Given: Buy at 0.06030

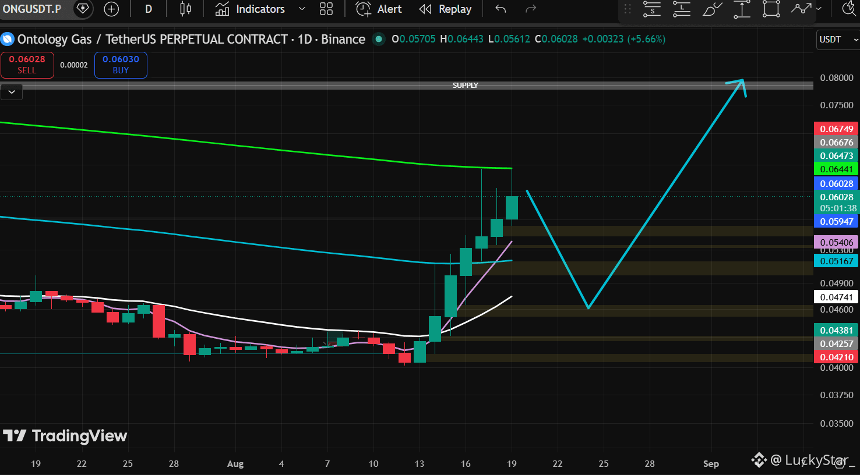Looking at the screenshot, I should pyautogui.click(x=121, y=65).
